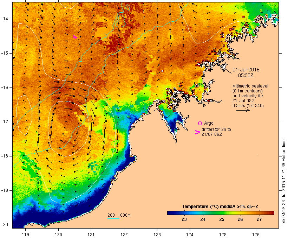Click the color bar value '23'
This screenshot has height=238, width=288.
click(184, 219)
